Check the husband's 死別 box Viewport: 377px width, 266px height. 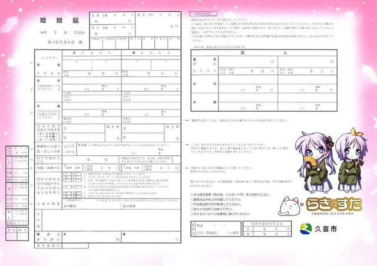86,166
